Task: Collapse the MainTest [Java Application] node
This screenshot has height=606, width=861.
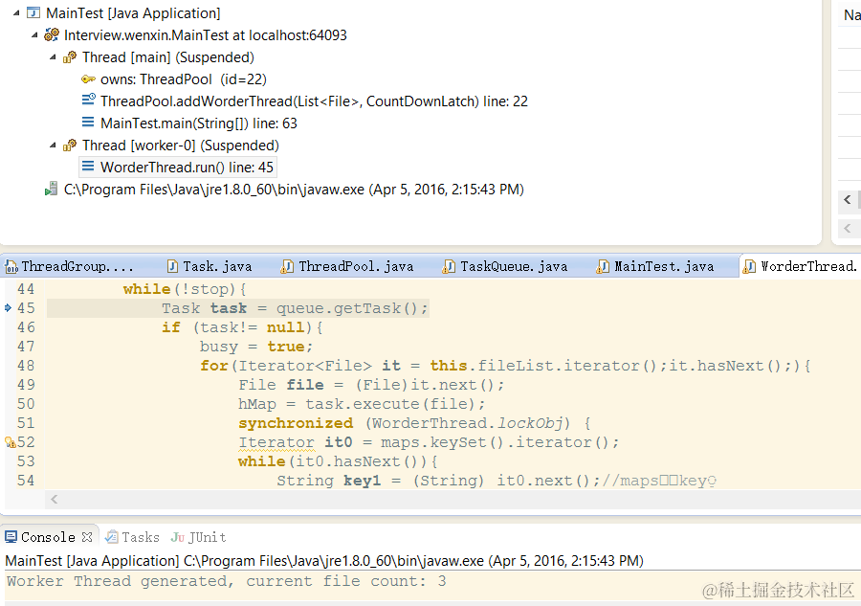Action: (x=16, y=13)
